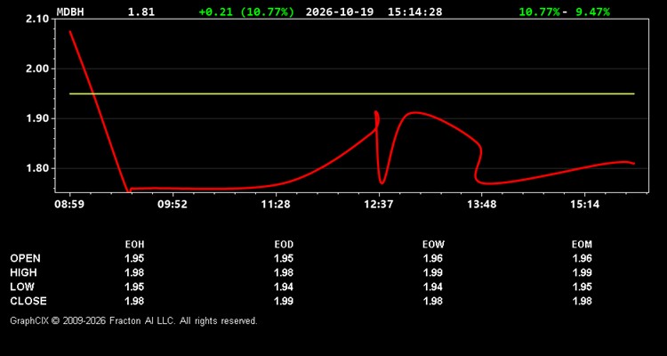The height and width of the screenshot is (356, 667).
Task: Click the 13:48 time axis label
Action: coord(481,204)
